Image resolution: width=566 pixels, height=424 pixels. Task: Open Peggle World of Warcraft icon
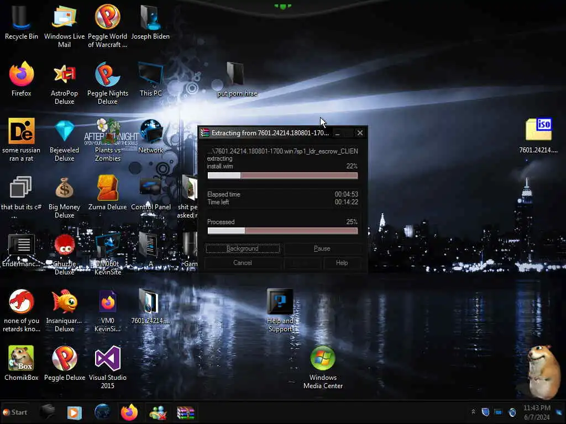pyautogui.click(x=108, y=26)
